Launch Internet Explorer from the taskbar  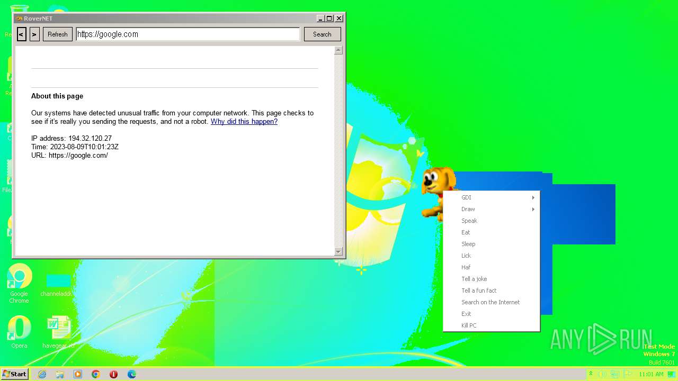pos(42,374)
